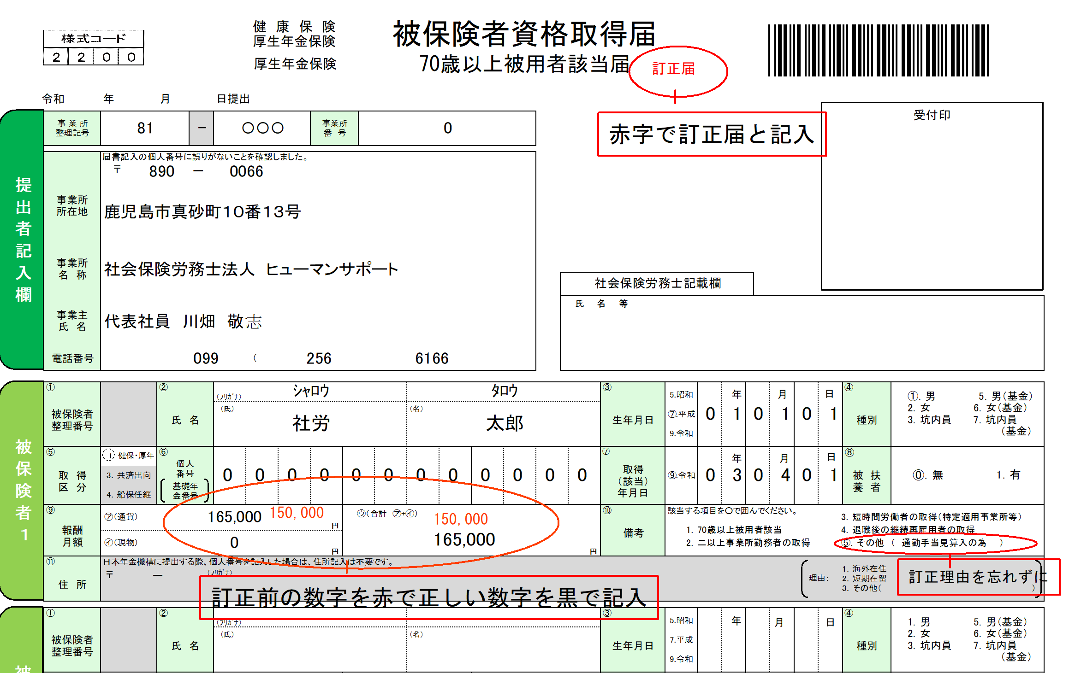Click address 鹿児島市真砂町10番13号

coord(202,212)
